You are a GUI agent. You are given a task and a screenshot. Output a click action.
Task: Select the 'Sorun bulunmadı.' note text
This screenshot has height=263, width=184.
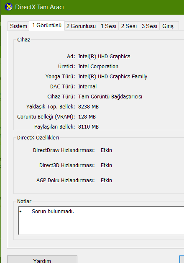53,211
